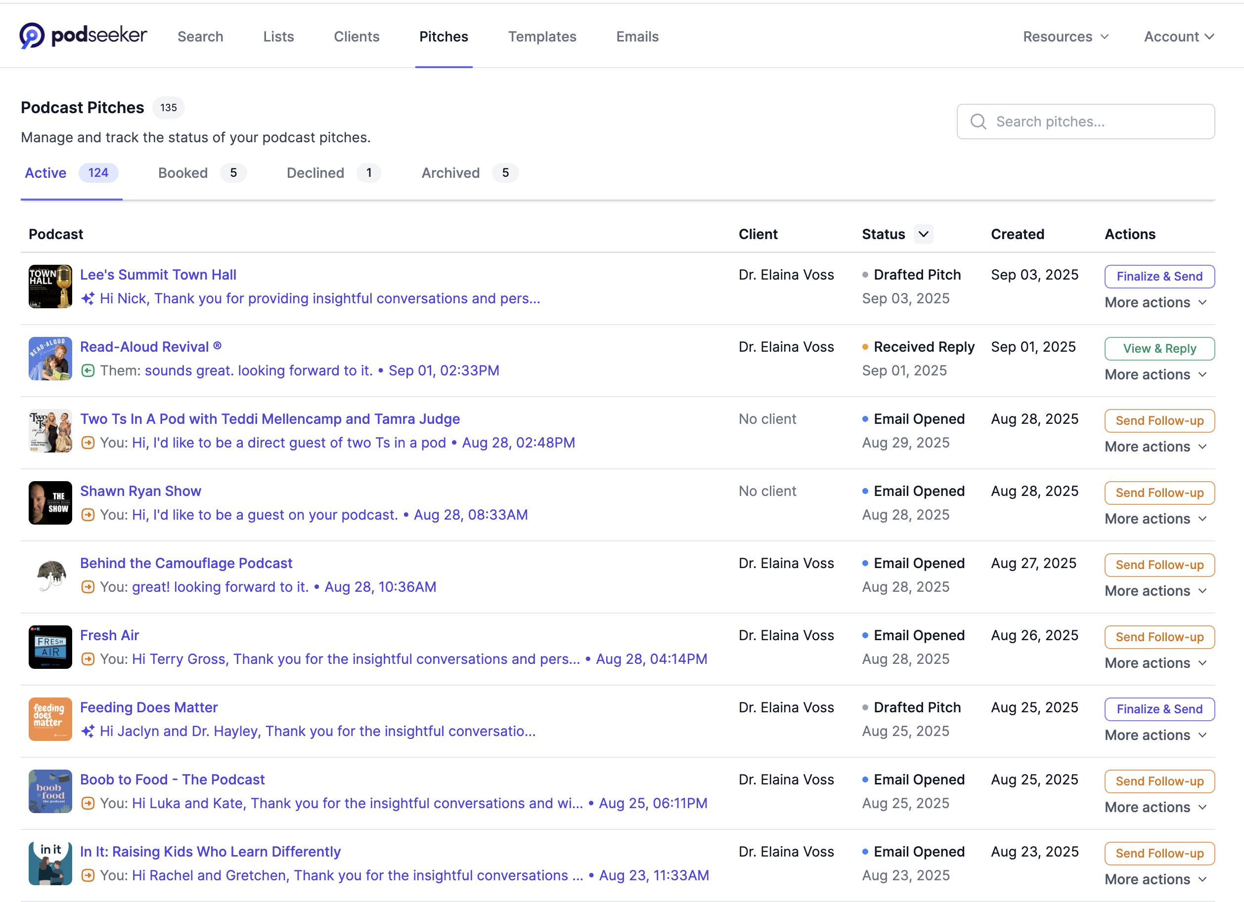Focus the Search pitches input field
Image resolution: width=1244 pixels, height=902 pixels.
[1085, 122]
